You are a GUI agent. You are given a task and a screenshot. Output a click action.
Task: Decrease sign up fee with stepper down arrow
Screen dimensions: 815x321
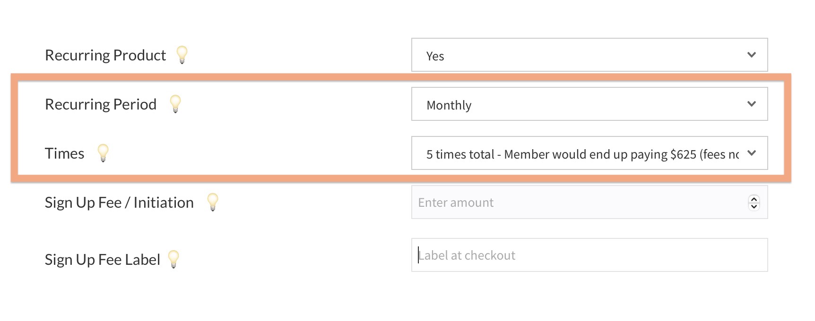pos(754,206)
